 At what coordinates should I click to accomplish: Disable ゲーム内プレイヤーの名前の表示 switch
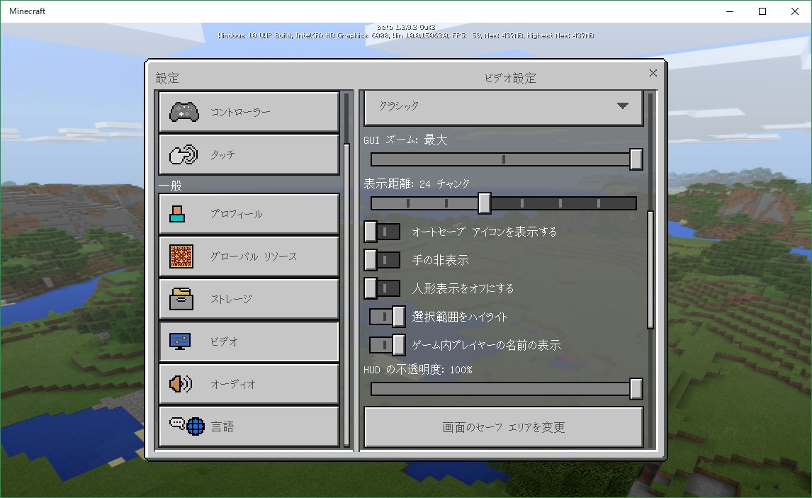(x=388, y=345)
